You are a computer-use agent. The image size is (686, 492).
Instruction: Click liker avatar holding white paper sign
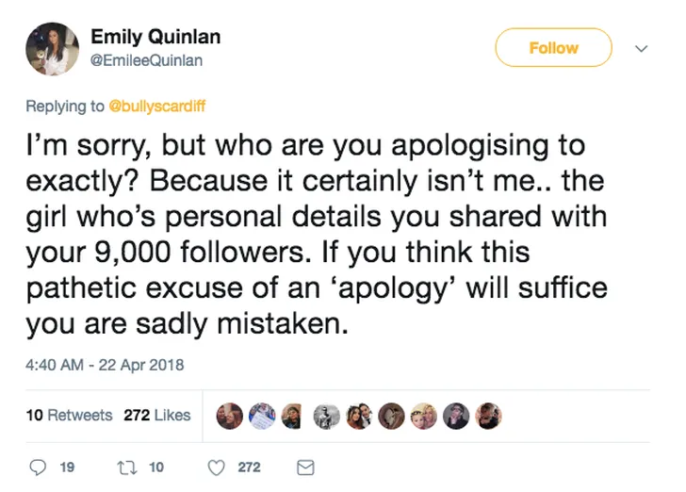(x=262, y=416)
